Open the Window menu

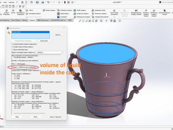click(x=12, y=2)
